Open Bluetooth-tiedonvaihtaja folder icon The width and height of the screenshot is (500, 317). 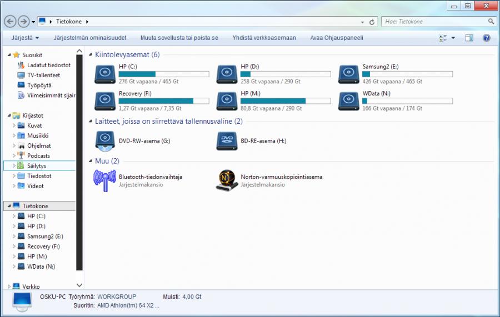point(105,180)
